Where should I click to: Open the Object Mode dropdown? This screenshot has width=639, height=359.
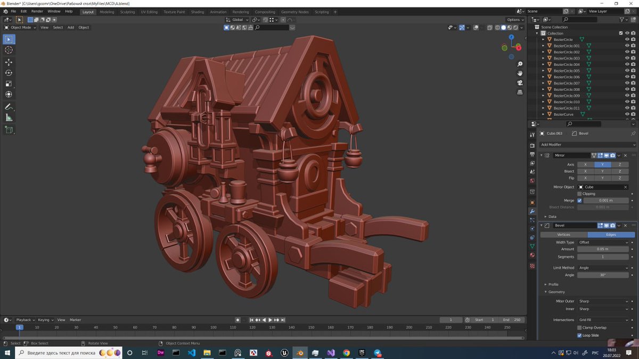[20, 27]
